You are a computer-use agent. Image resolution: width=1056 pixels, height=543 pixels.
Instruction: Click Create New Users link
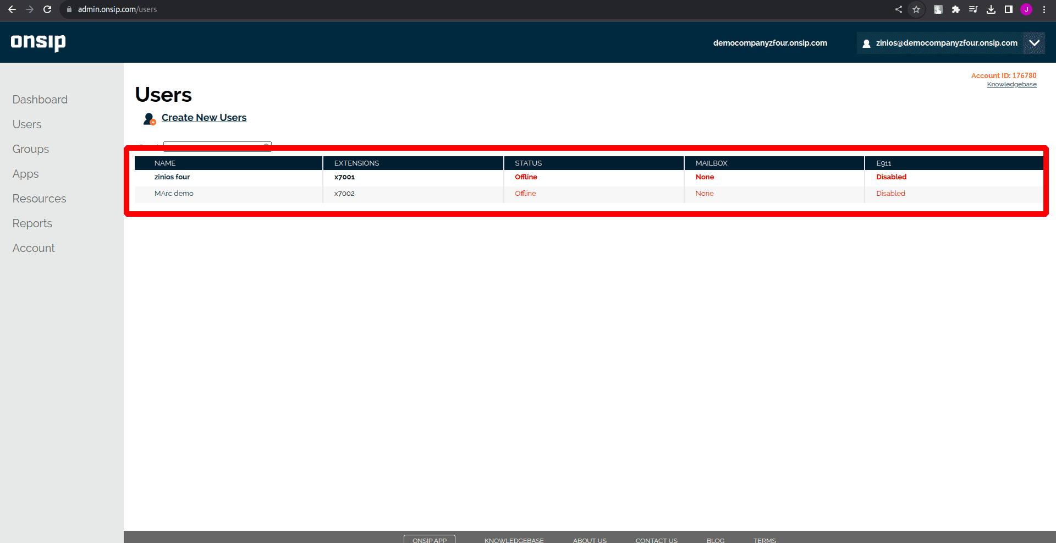204,118
